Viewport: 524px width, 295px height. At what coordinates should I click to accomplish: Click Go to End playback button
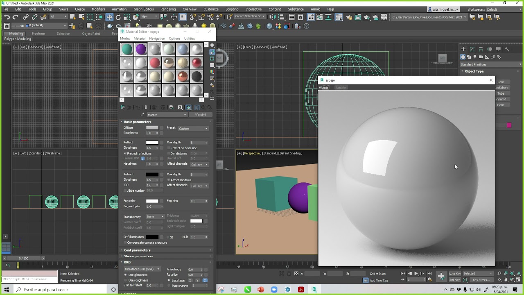click(429, 273)
